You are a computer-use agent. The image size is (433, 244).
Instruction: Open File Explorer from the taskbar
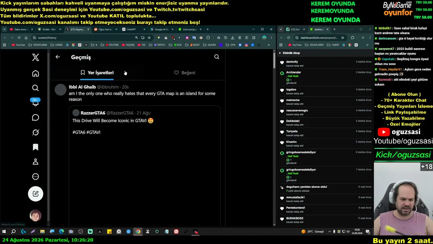42,232
